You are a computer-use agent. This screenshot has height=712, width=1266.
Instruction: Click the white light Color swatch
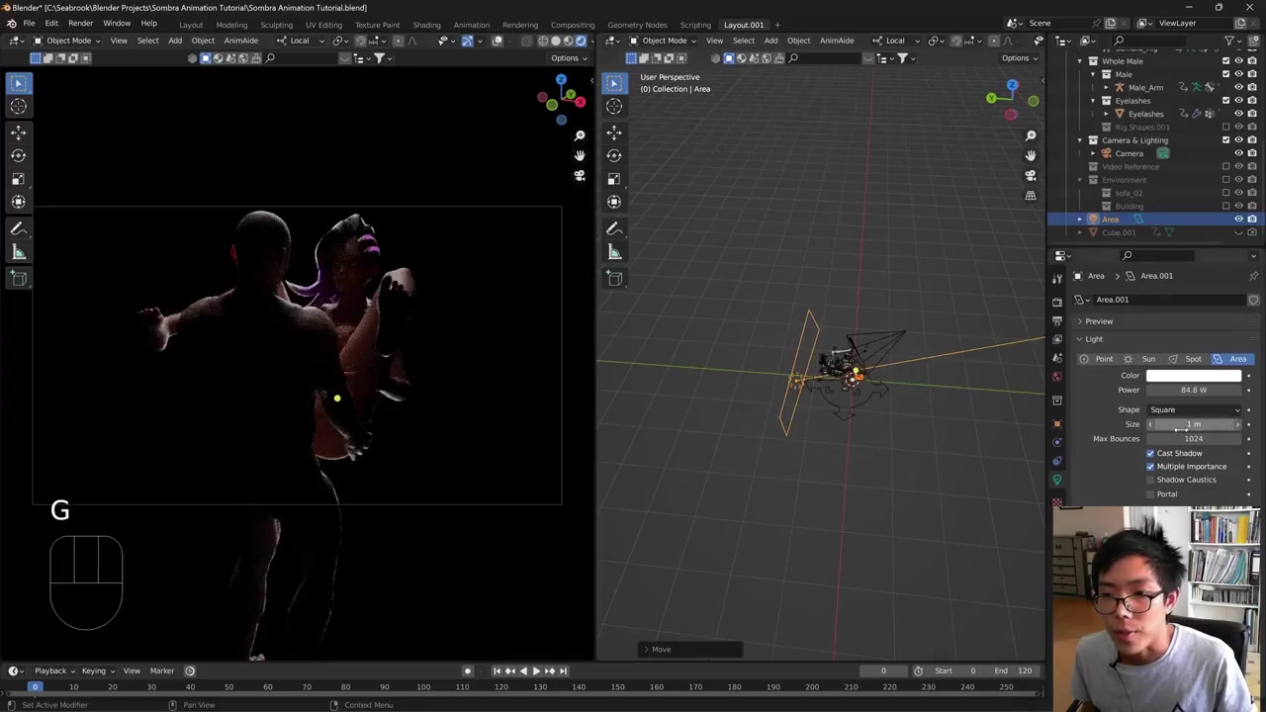1194,376
